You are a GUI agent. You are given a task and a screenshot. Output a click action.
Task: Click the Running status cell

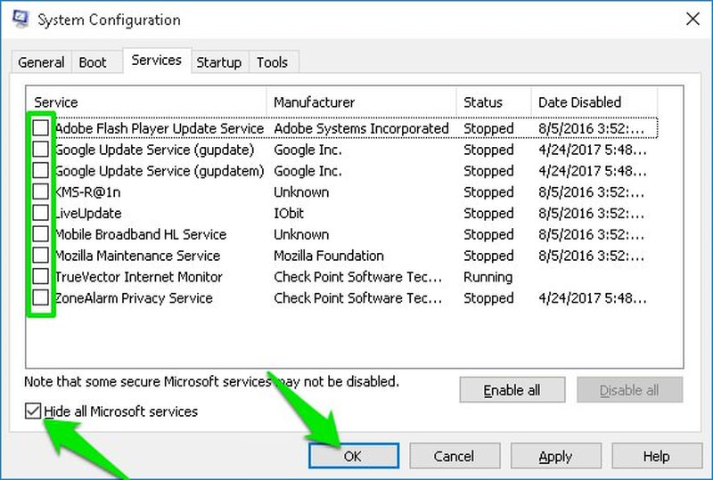tap(488, 277)
